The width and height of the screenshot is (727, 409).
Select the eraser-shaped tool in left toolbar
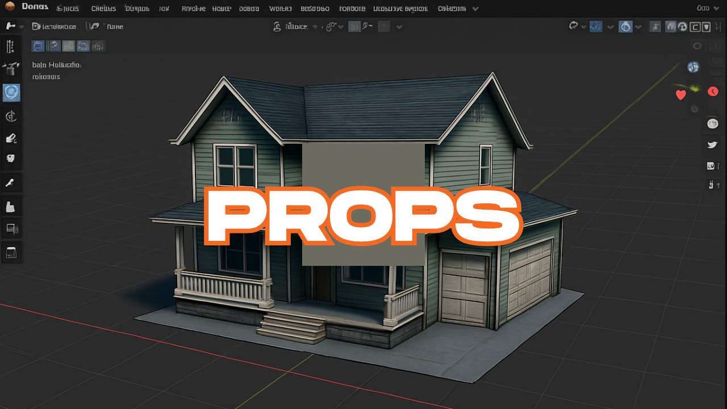[x=11, y=138]
